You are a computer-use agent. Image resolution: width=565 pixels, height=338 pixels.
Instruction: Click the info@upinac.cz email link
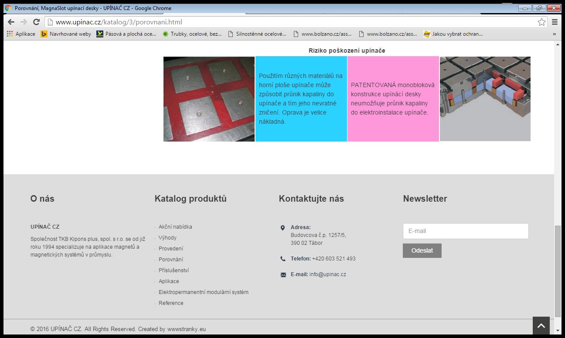(328, 274)
